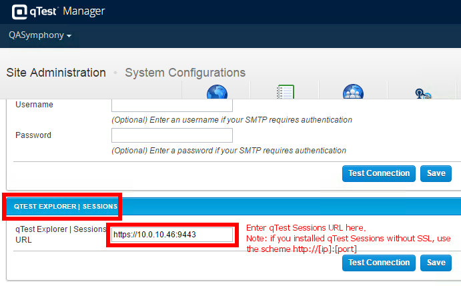The image size is (461, 286).
Task: Click the qTest Explorer | Sessions section header
Action: click(x=65, y=207)
